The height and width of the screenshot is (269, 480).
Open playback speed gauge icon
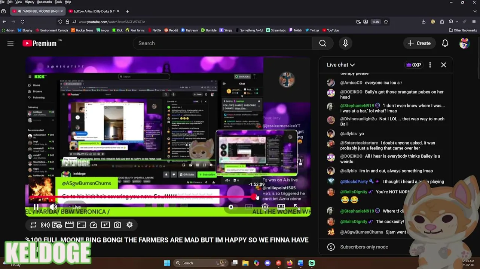[94, 225]
